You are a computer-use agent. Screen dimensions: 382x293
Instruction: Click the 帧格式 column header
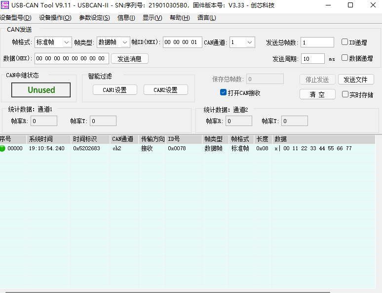point(241,139)
